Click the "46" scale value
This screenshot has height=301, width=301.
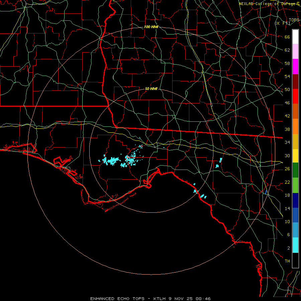[x=287, y=103]
